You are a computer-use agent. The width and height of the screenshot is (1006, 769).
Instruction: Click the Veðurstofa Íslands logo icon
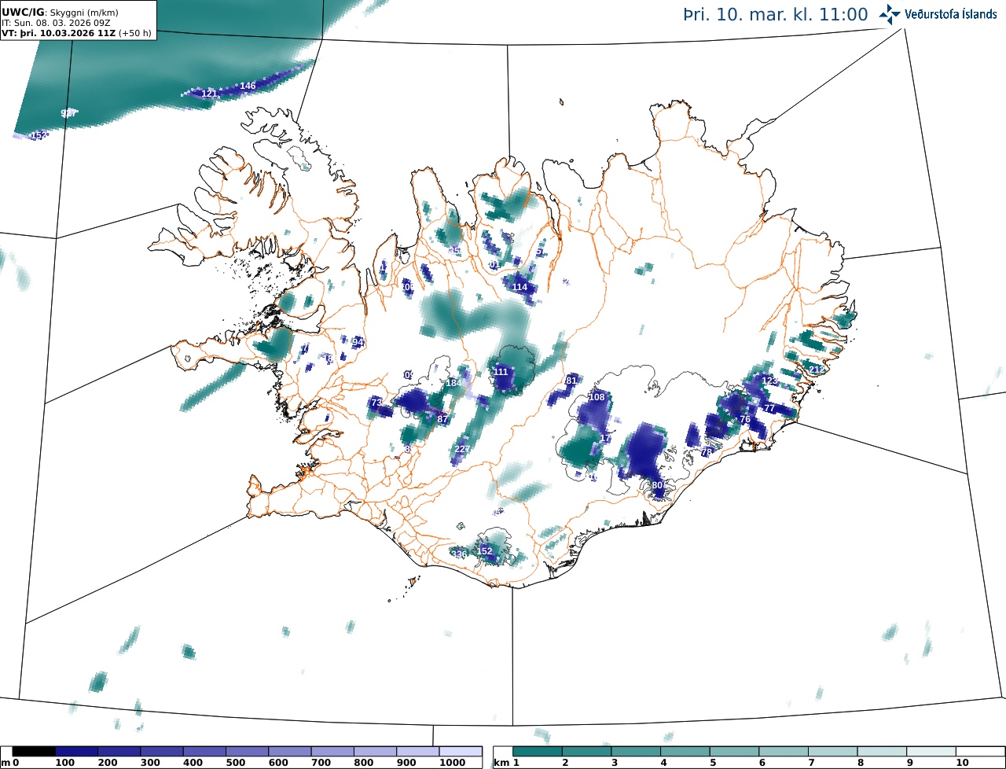point(890,14)
